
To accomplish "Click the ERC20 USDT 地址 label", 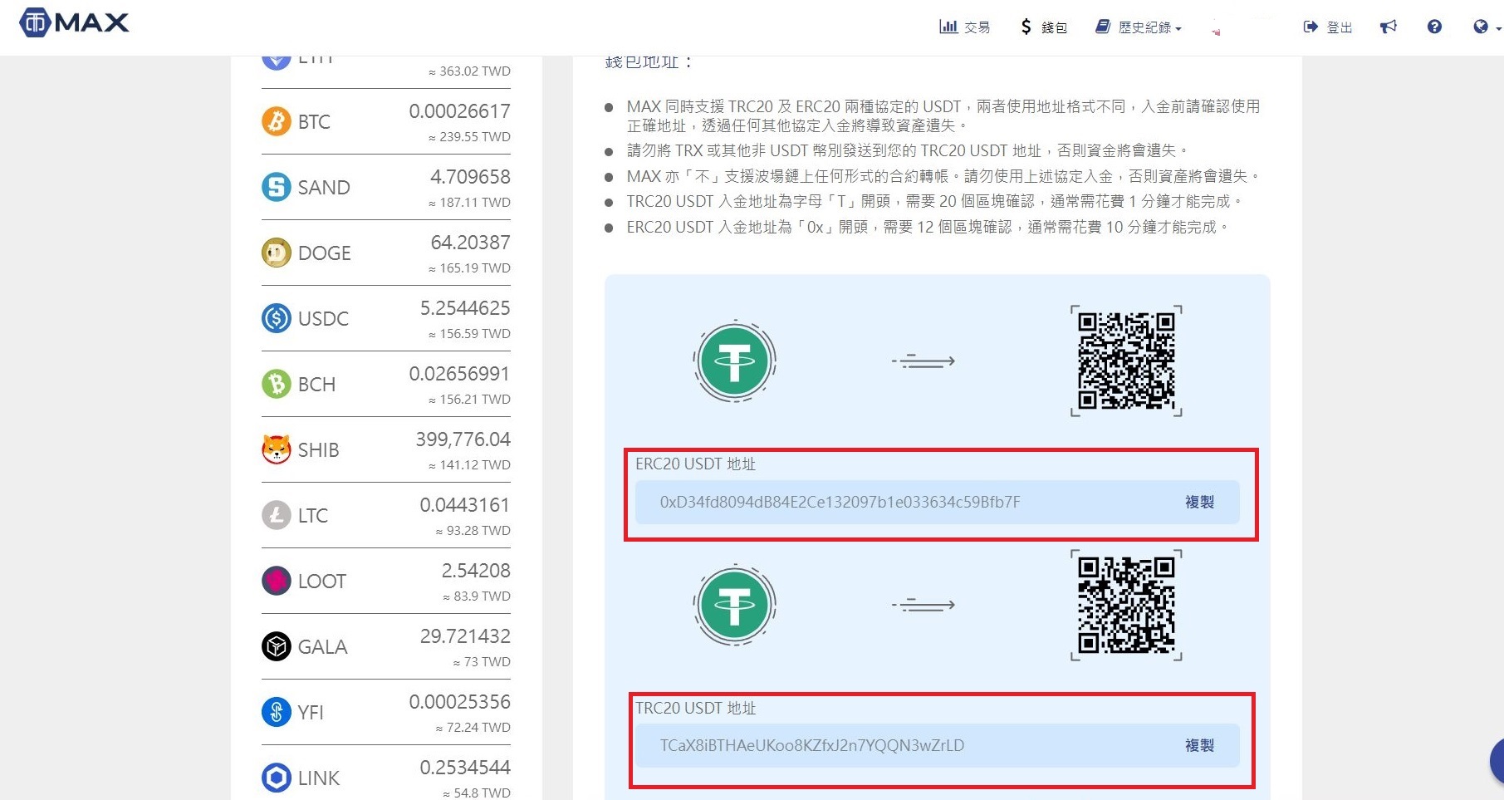I will point(696,464).
